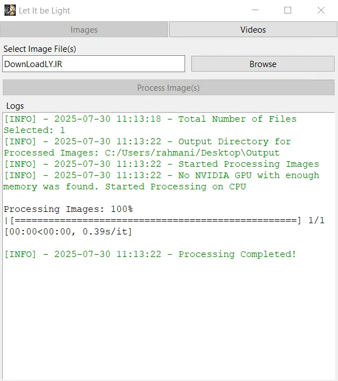Click the Browse button
Viewport: 338px width, 381px height.
pyautogui.click(x=263, y=64)
